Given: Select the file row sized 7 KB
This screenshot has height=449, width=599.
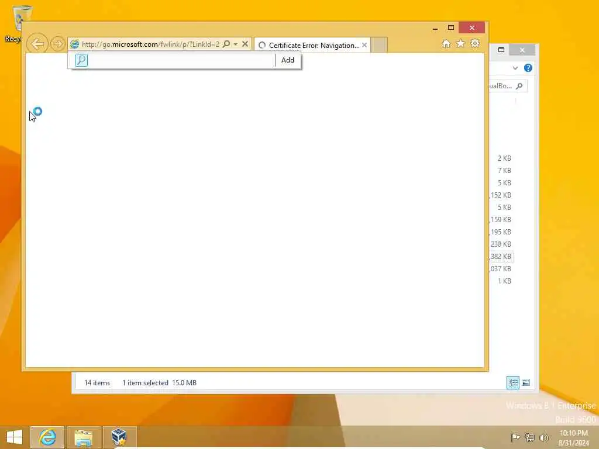Looking at the screenshot, I should (504, 170).
